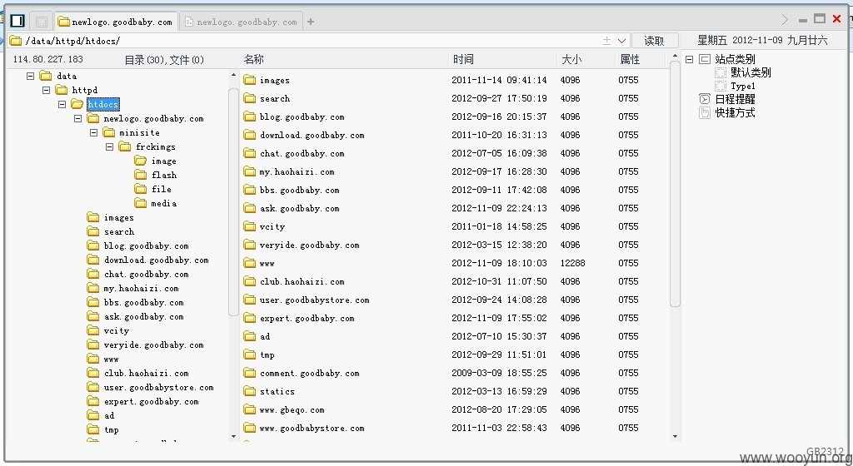
Task: Click the images folder icon in file list
Action: pos(250,81)
